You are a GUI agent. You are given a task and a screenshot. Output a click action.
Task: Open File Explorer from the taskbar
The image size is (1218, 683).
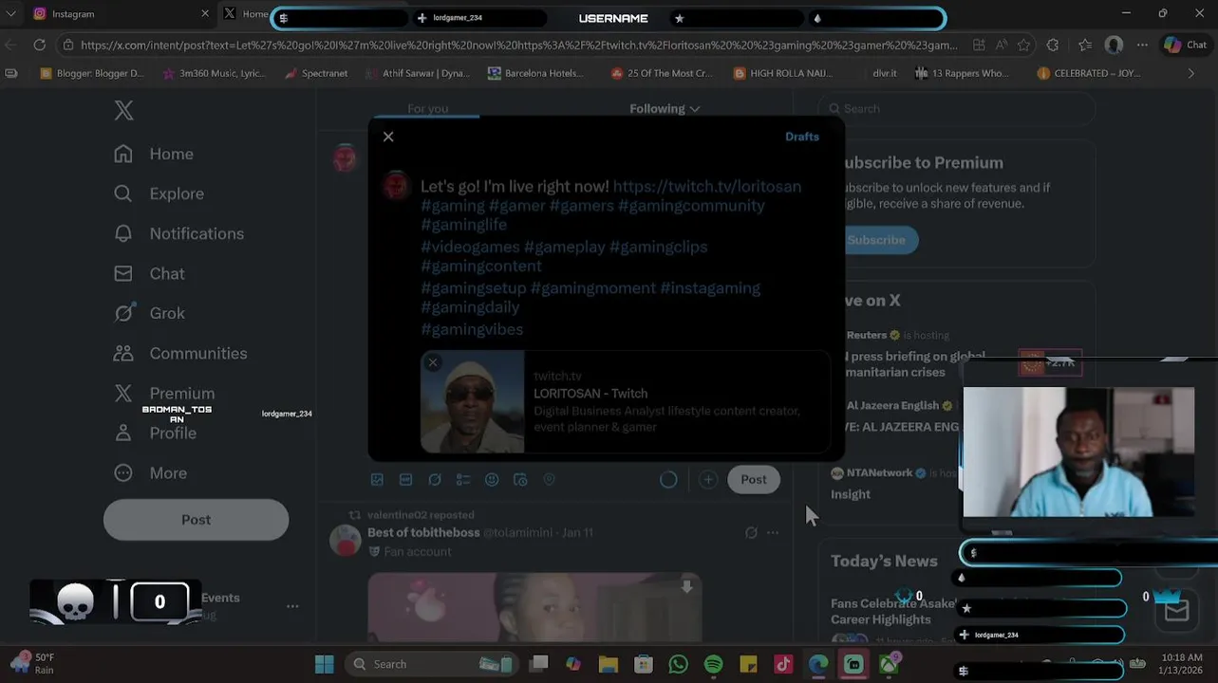tap(608, 664)
